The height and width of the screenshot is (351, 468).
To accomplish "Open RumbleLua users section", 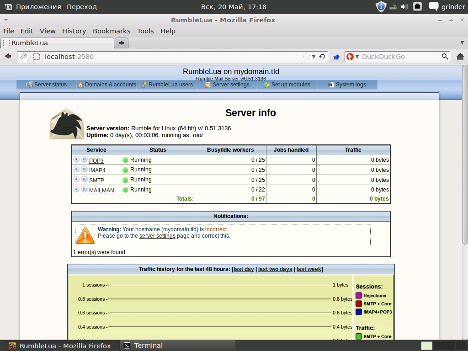I will 167,85.
